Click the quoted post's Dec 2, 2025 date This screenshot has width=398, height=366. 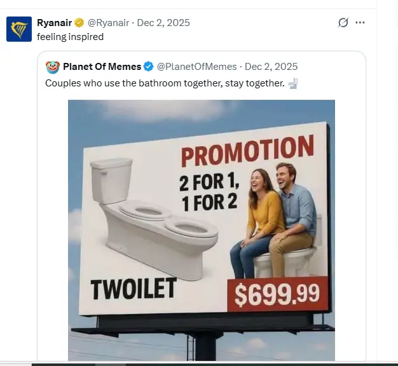point(271,67)
